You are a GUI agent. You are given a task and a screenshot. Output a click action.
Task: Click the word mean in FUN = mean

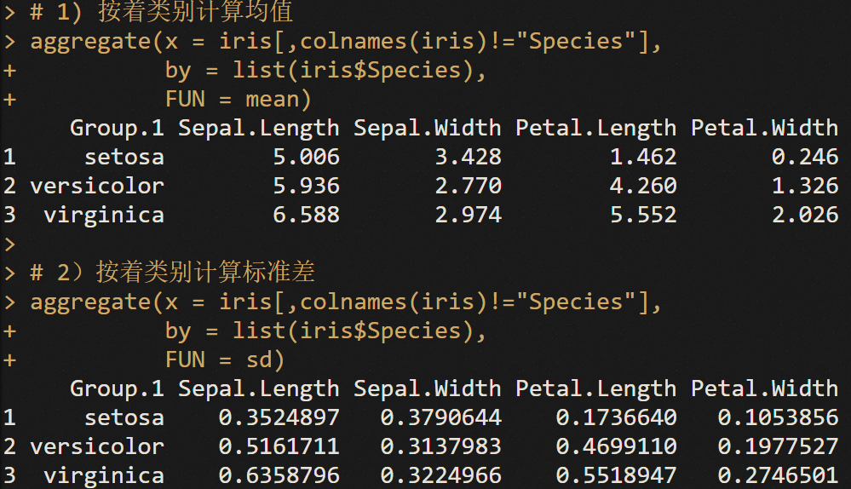pos(273,100)
